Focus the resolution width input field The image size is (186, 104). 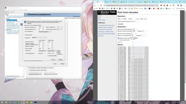[x=120, y=19]
